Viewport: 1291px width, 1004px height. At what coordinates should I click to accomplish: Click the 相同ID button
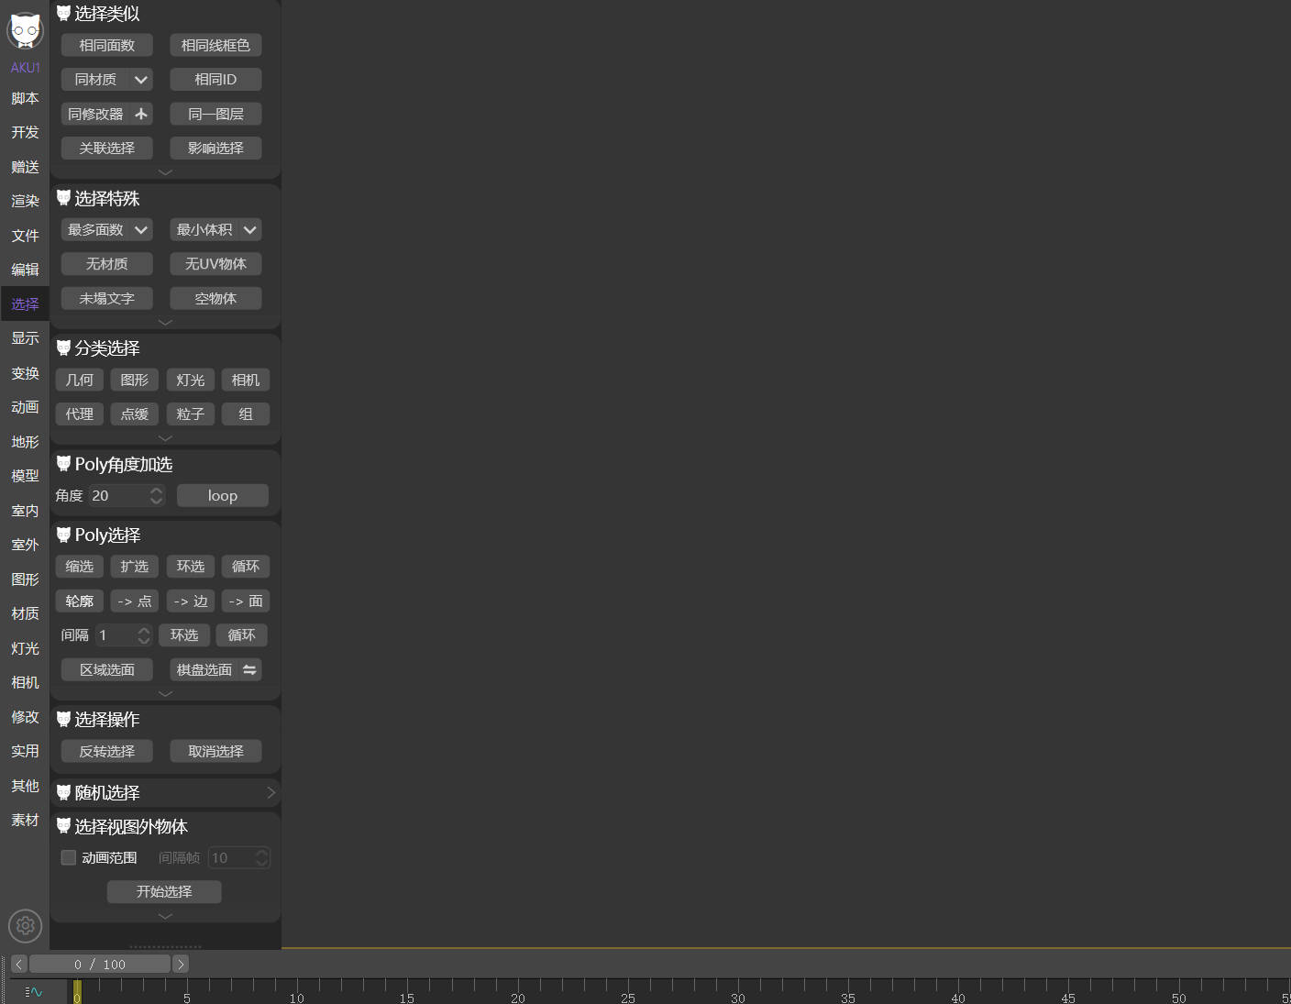[215, 80]
